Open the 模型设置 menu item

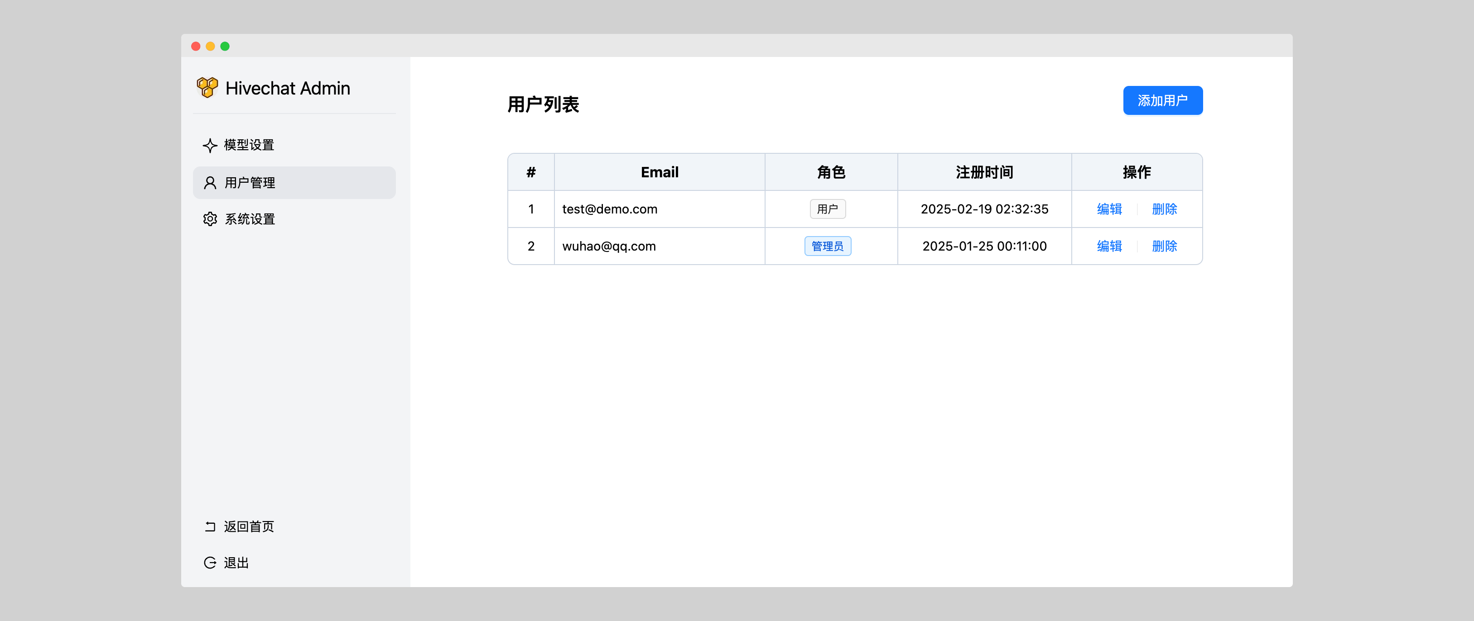pyautogui.click(x=249, y=145)
